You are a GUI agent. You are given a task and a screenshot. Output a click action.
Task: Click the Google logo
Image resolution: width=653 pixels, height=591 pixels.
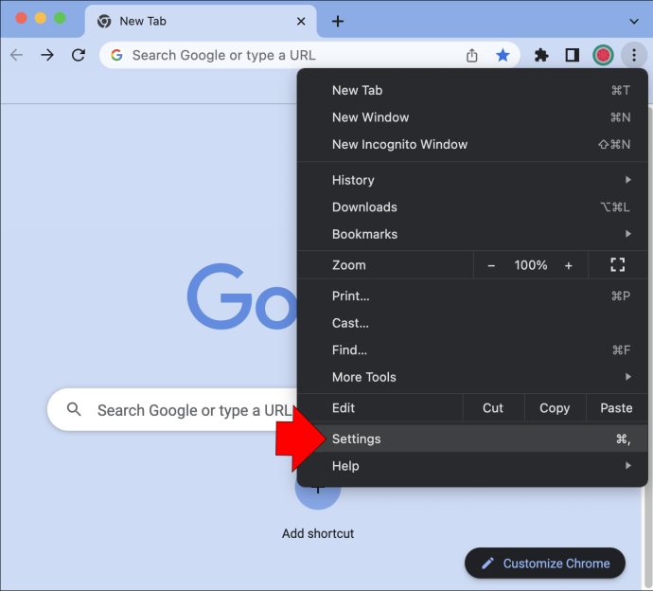[x=242, y=296]
